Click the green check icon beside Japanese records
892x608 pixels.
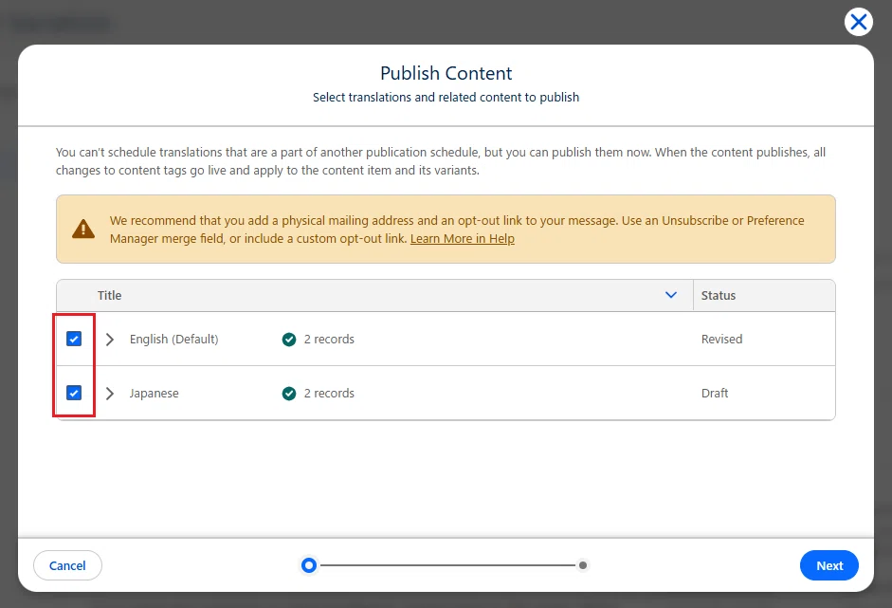point(289,394)
